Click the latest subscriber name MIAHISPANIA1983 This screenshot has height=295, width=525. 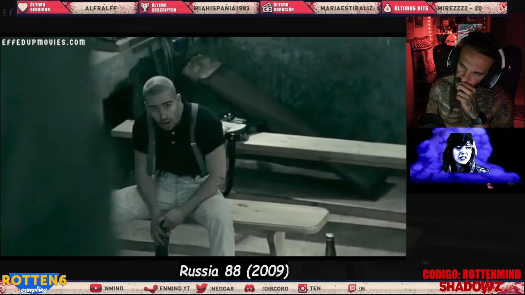pos(222,8)
